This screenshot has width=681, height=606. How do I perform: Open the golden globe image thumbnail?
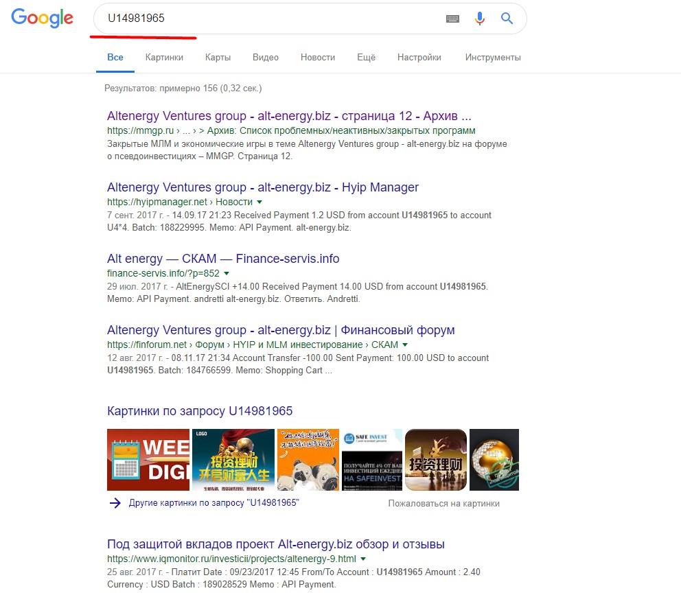pos(494,460)
